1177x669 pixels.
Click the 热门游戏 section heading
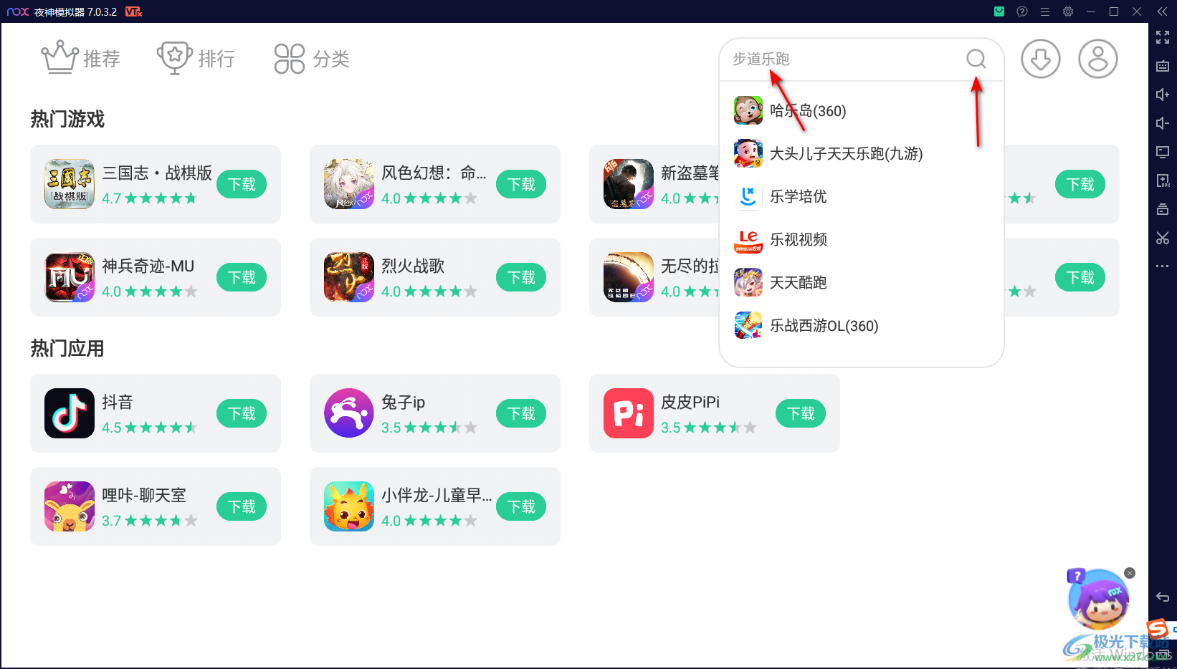pyautogui.click(x=67, y=119)
